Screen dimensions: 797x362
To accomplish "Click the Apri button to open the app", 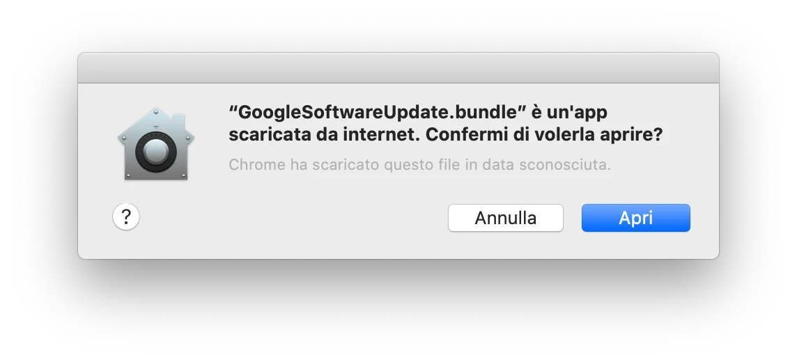I will point(636,218).
